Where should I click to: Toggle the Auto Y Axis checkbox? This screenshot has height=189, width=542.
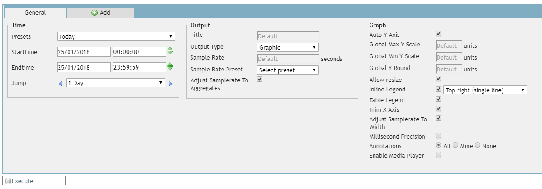click(x=439, y=34)
